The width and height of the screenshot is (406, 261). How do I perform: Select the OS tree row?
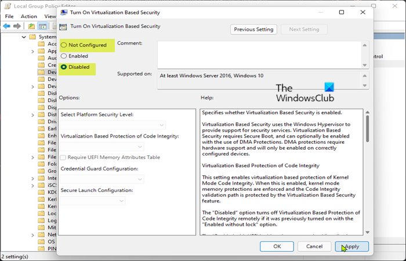[x=46, y=242]
